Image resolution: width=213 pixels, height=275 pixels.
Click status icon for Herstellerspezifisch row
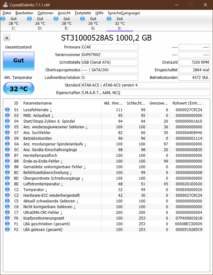7,155
